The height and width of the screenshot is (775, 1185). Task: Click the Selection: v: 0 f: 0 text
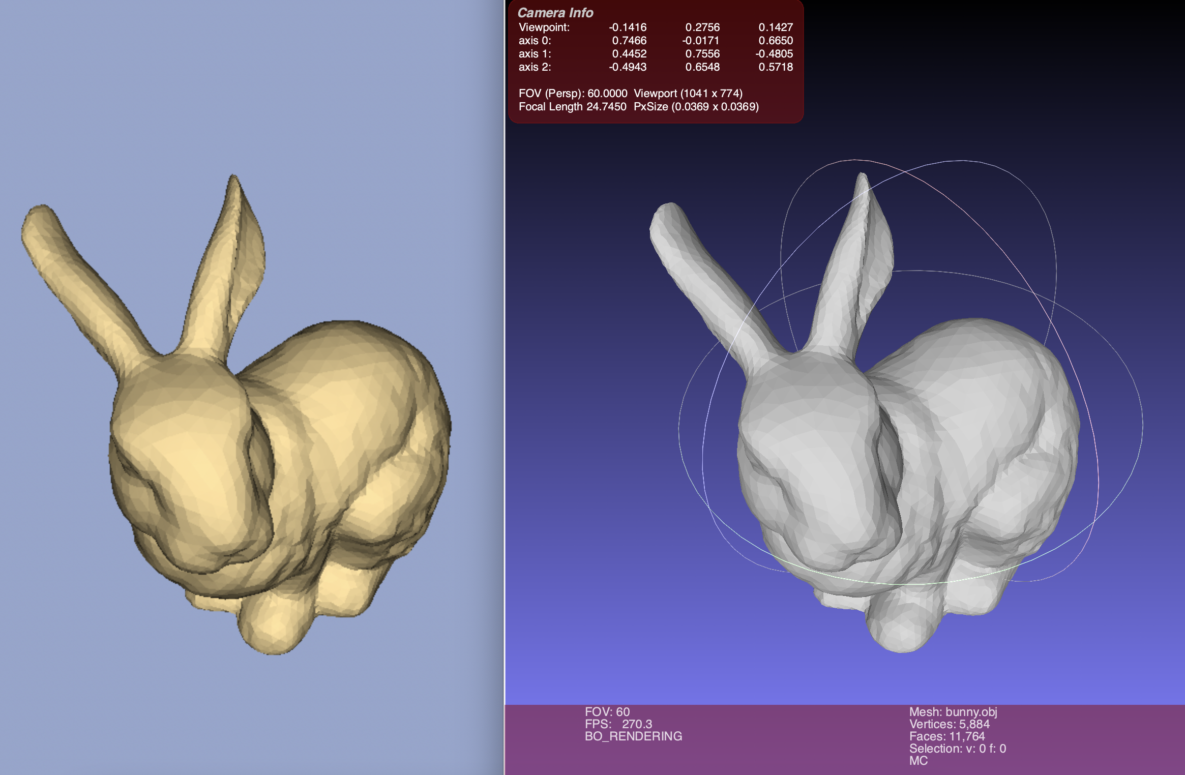pos(957,749)
